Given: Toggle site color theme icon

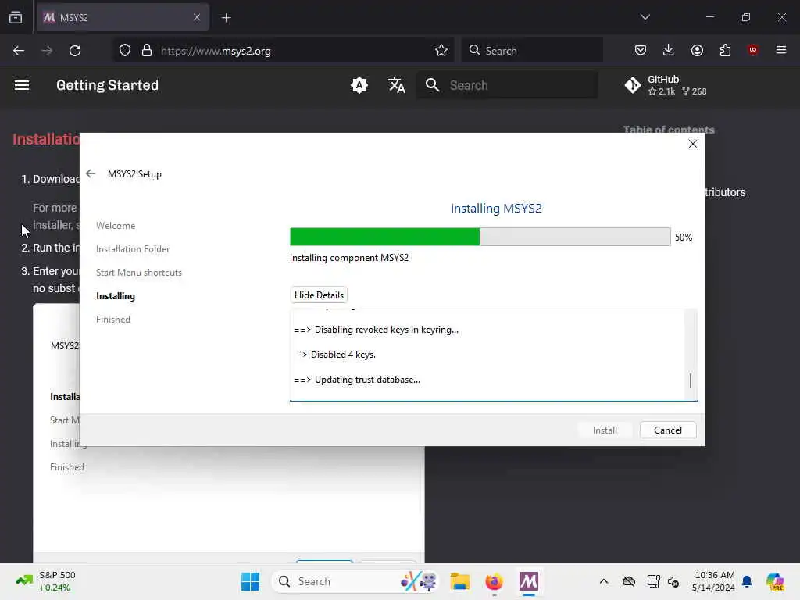Looking at the screenshot, I should click(359, 85).
